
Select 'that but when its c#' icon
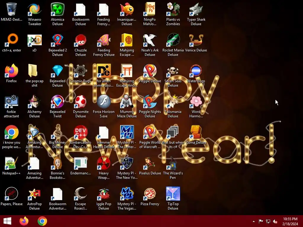173,132
